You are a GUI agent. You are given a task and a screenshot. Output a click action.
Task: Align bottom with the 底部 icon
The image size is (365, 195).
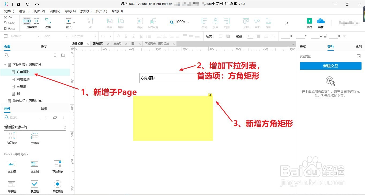coord(269,21)
